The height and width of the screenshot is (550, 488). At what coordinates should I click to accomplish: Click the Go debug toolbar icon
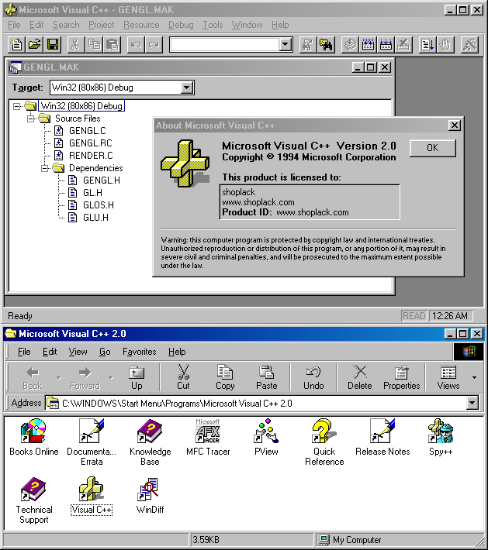(427, 45)
